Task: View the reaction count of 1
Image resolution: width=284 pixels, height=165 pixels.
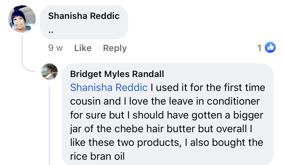Action: pyautogui.click(x=259, y=48)
